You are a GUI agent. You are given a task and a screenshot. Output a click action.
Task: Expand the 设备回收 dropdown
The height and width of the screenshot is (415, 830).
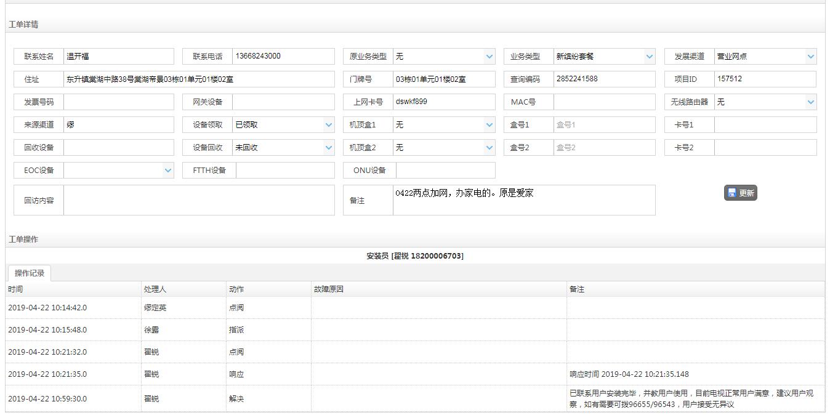(283, 148)
